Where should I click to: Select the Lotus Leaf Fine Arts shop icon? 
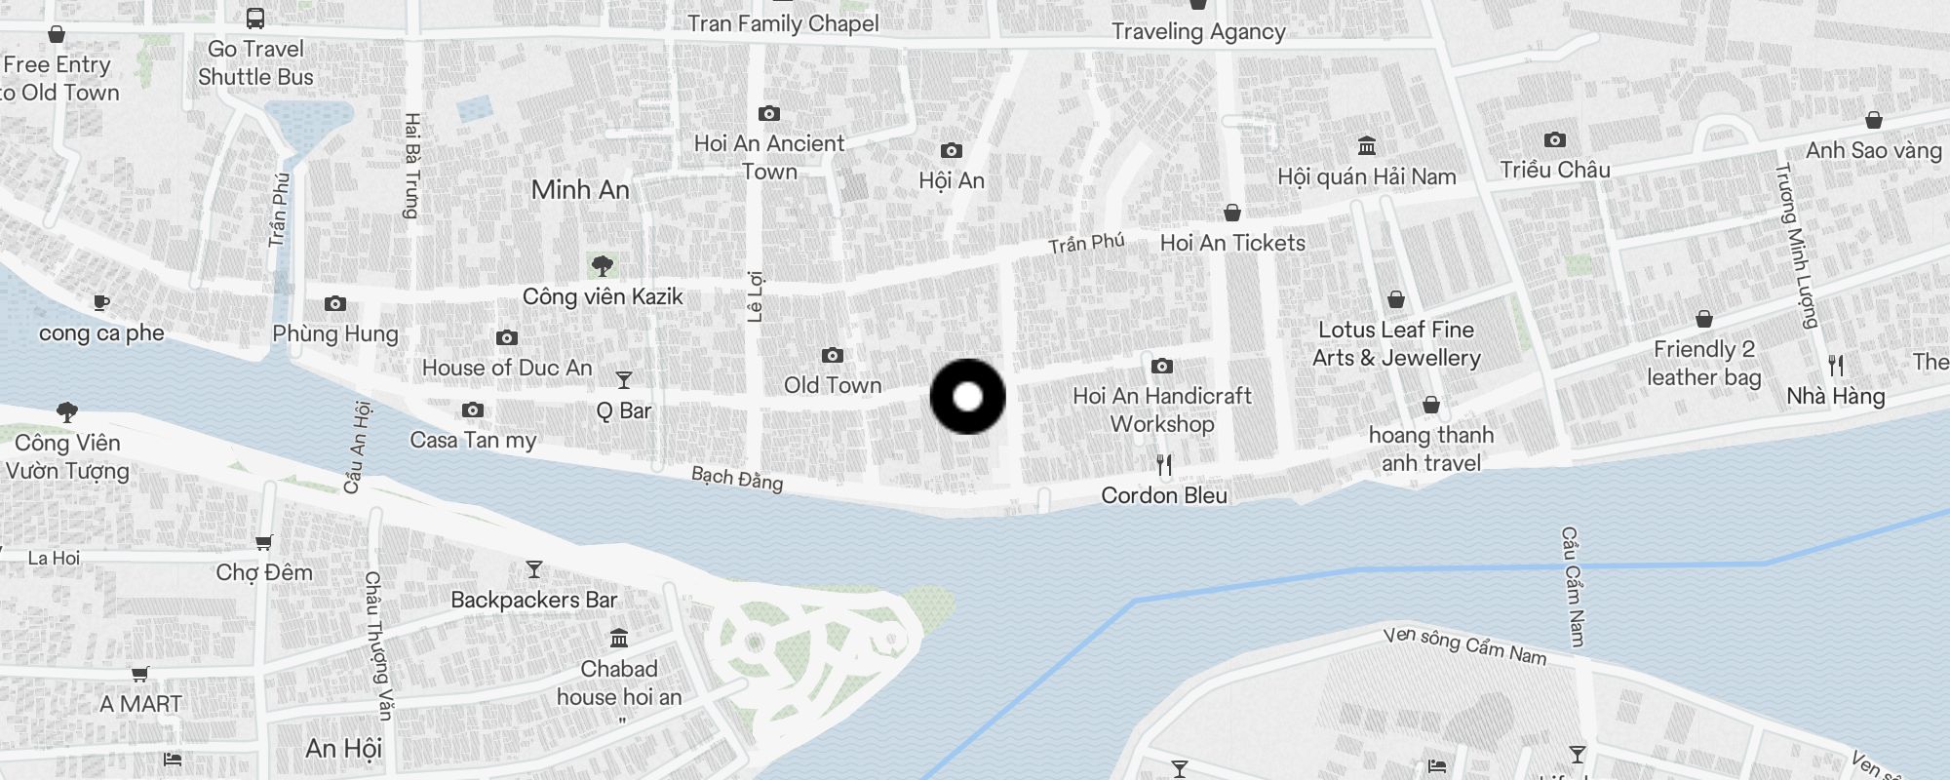(x=1396, y=299)
